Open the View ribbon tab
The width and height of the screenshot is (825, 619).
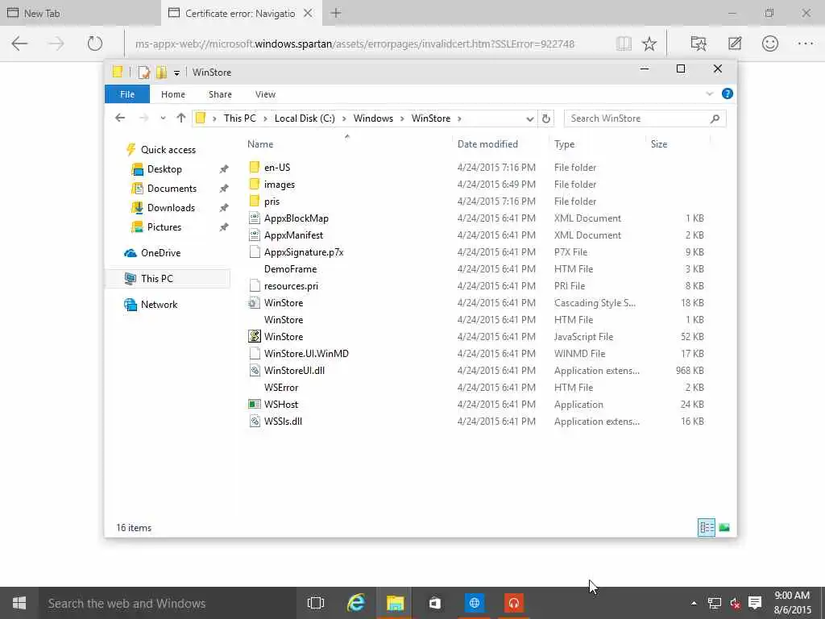[x=265, y=94]
